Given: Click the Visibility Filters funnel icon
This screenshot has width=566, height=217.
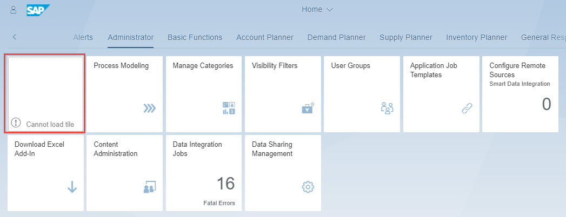Looking at the screenshot, I should point(308,108).
